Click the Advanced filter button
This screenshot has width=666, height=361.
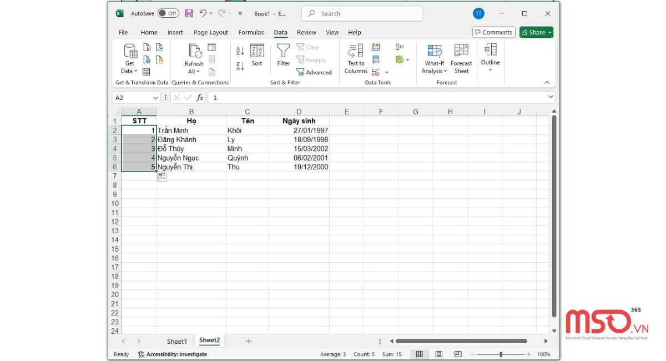coord(314,72)
